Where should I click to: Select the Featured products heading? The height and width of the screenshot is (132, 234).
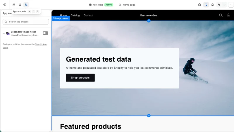tap(91, 126)
